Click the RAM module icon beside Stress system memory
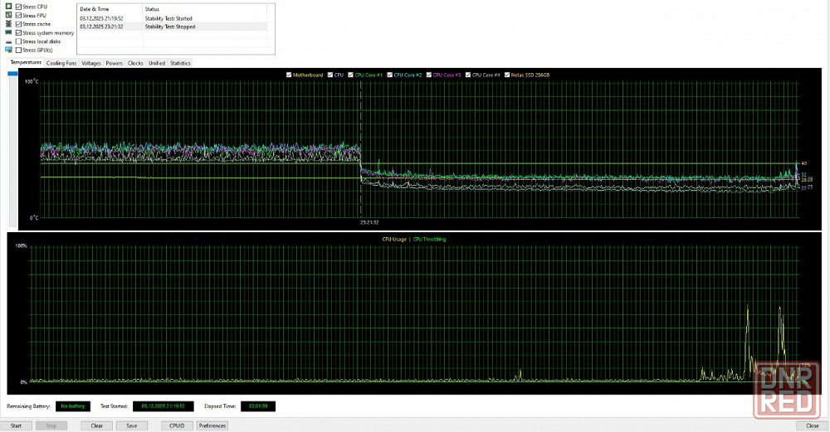Screen dimensions: 830x432 tap(8, 32)
